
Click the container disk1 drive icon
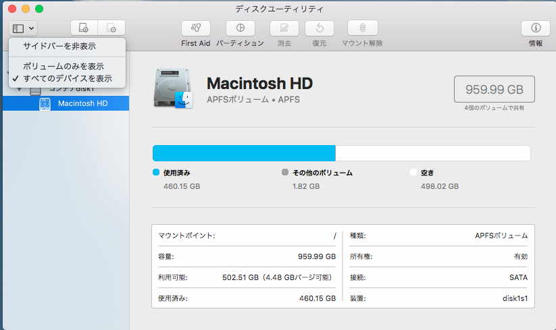(35, 91)
